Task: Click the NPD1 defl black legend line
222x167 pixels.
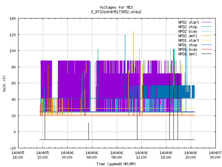Action: (x=207, y=54)
